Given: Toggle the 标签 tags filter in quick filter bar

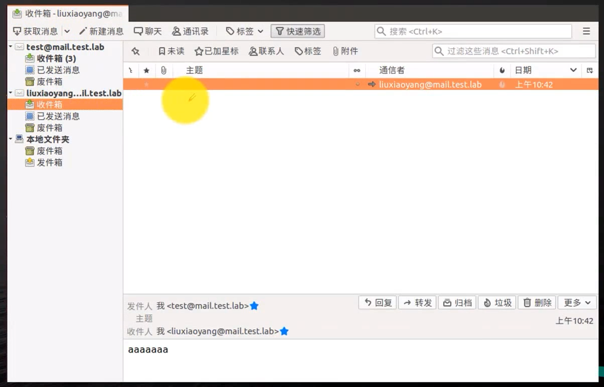Looking at the screenshot, I should pos(308,51).
